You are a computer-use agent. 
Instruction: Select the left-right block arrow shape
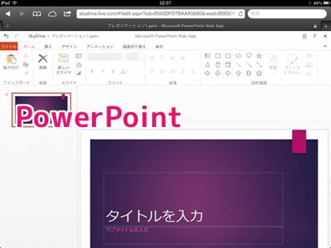click(x=259, y=73)
